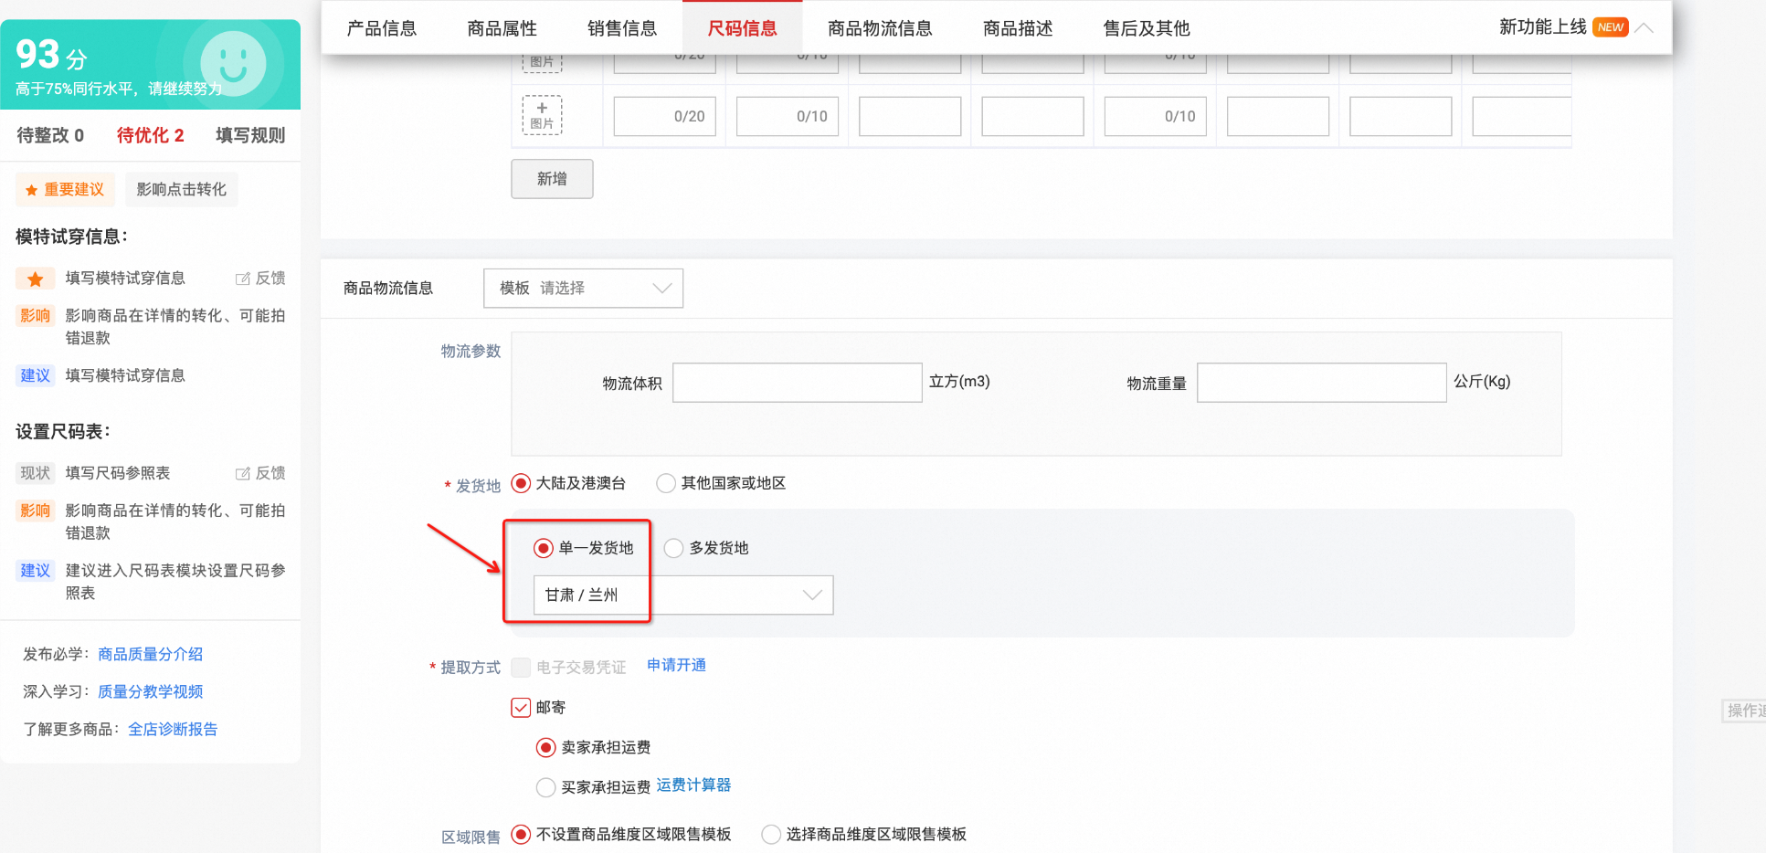
Task: Tick the 电子交易凭证 checkbox
Action: click(x=521, y=668)
